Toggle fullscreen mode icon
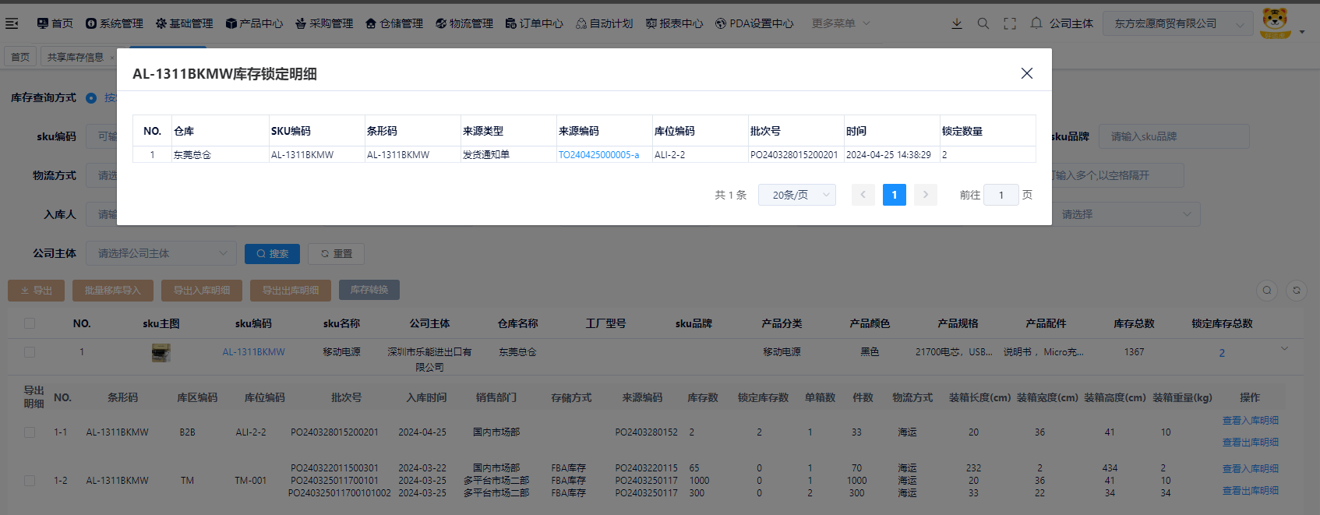Screen dimensions: 1320x515 [1010, 23]
